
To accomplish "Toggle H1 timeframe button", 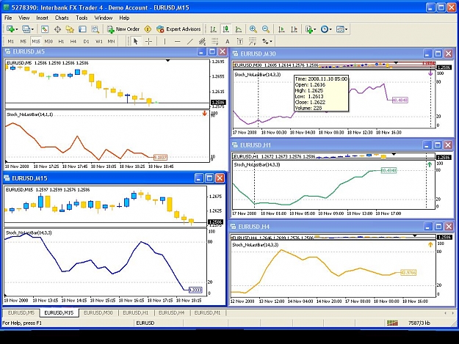I will (x=61, y=42).
